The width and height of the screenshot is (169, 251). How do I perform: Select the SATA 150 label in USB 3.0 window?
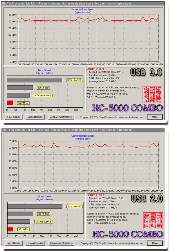(43, 88)
